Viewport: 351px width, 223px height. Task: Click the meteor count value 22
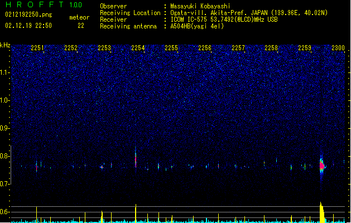(81, 26)
